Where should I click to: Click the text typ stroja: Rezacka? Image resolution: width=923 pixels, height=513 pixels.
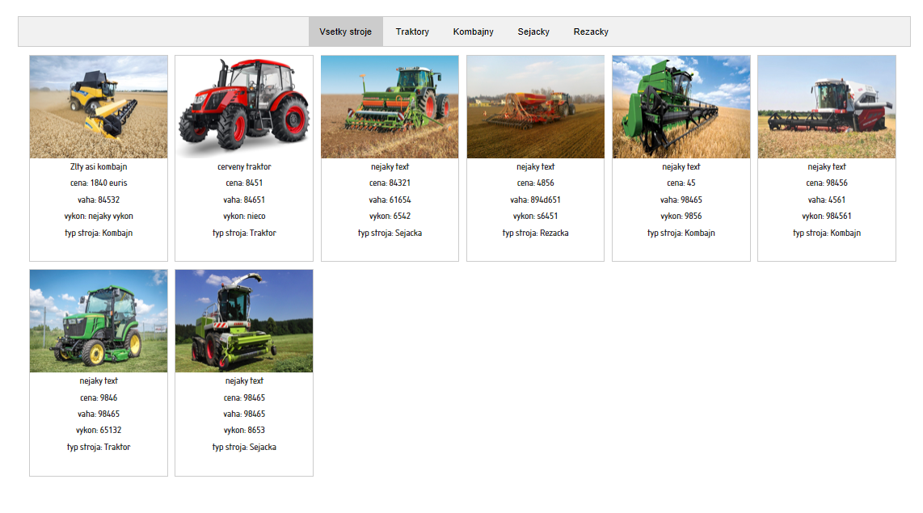coord(535,233)
